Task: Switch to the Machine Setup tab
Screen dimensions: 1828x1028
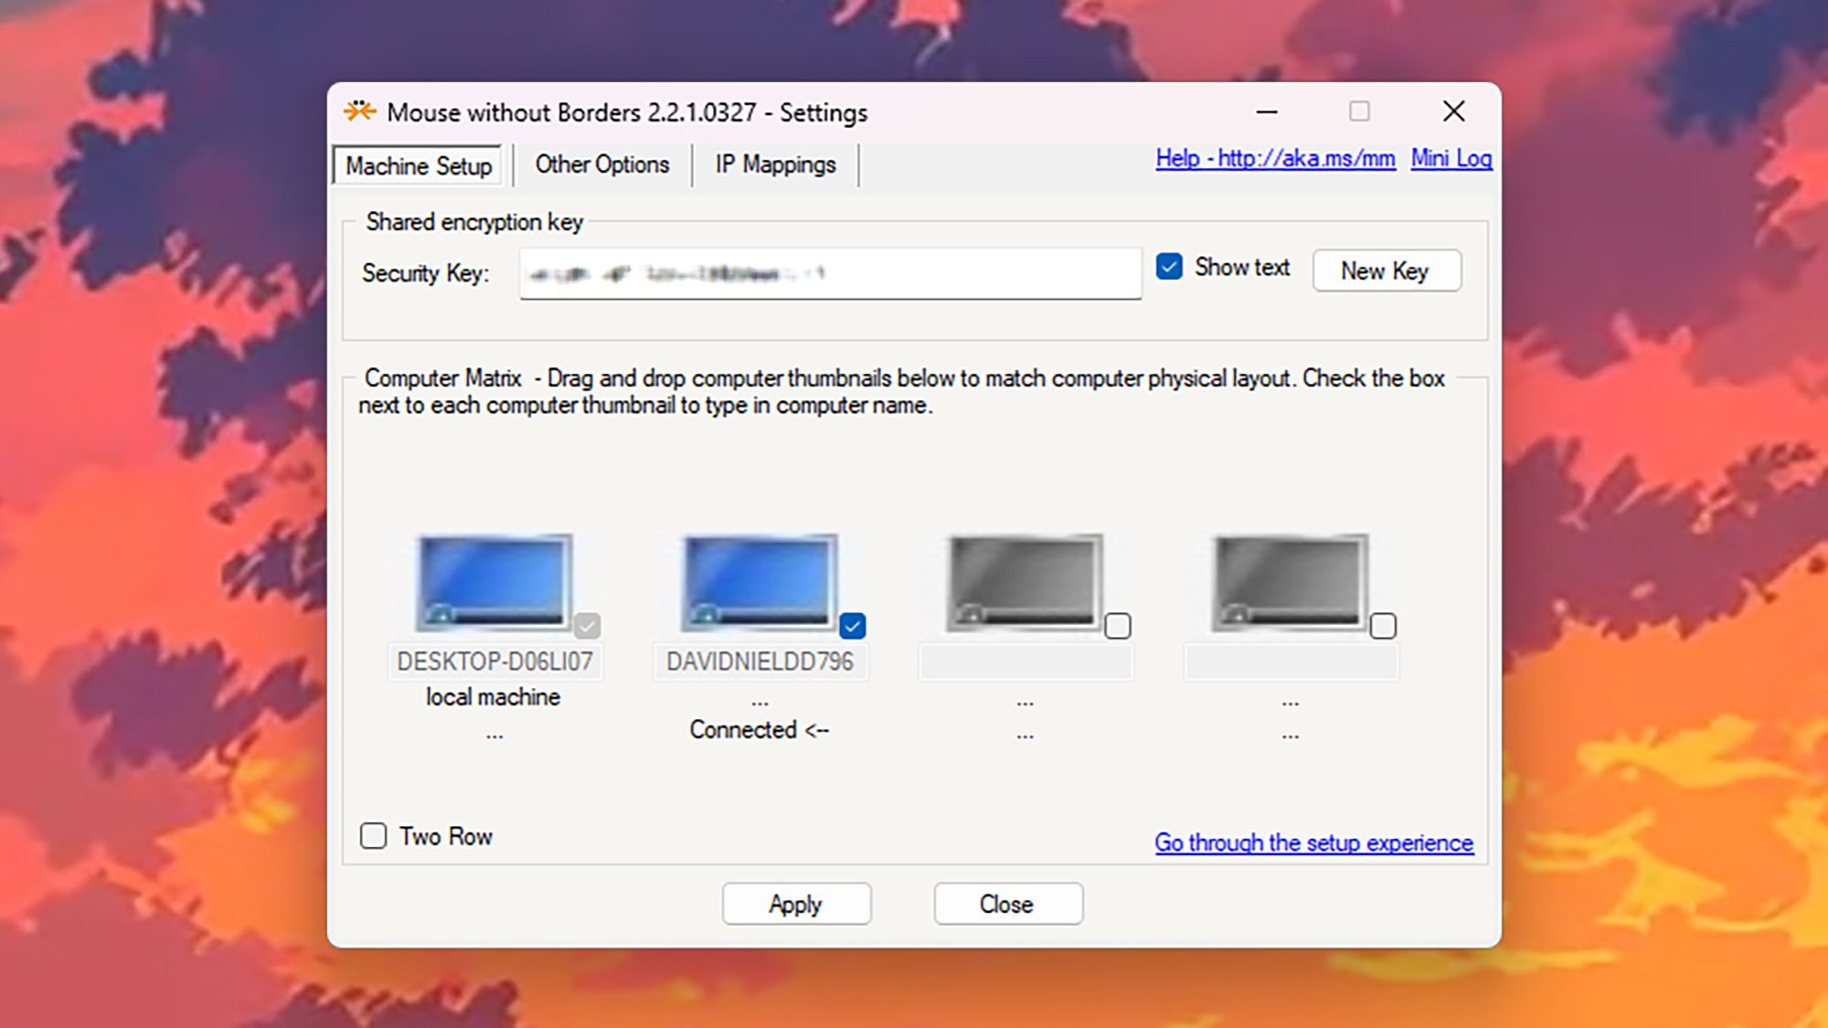Action: click(x=419, y=165)
